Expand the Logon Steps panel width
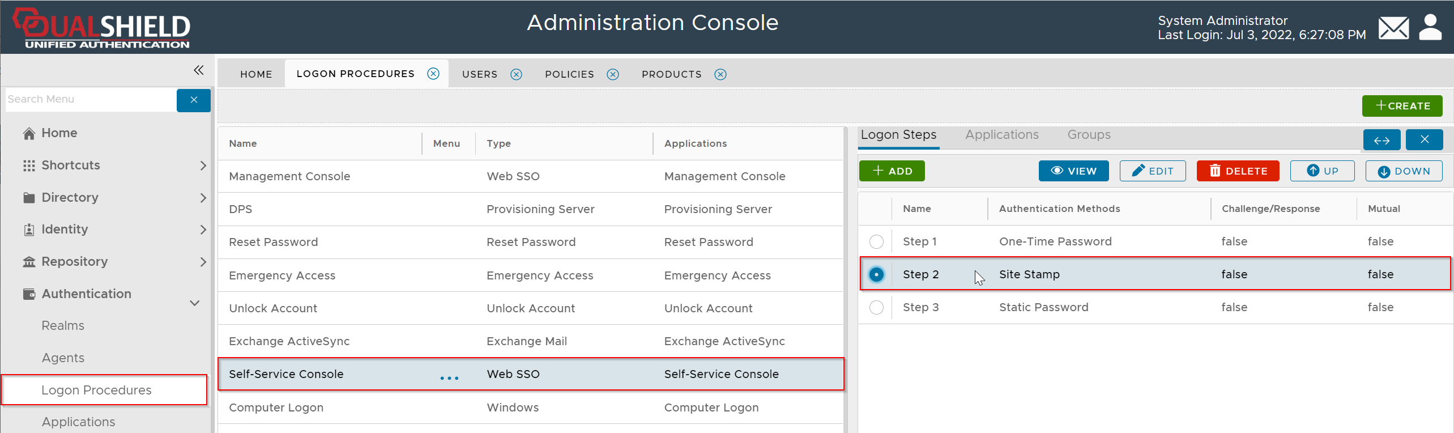 coord(1381,140)
